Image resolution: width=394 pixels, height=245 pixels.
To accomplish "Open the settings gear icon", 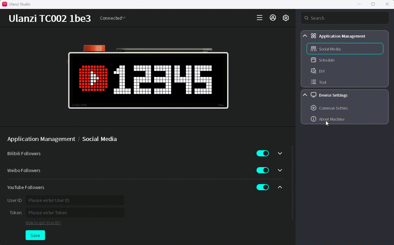I will 286,18.
